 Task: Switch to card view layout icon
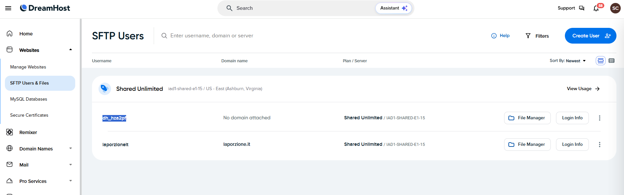[601, 61]
